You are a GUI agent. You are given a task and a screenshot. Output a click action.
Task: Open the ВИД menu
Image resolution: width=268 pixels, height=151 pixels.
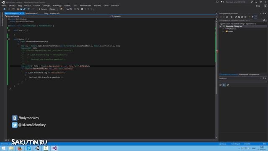coord(20,5)
